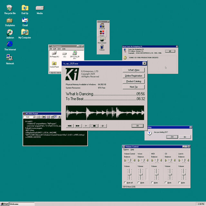Click the What's New button
This screenshot has height=206, width=206.
(134, 70)
